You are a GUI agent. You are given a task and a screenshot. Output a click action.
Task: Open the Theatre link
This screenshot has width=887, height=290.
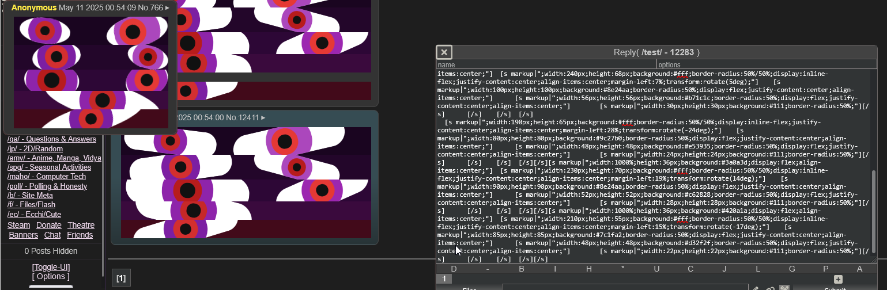tap(81, 225)
